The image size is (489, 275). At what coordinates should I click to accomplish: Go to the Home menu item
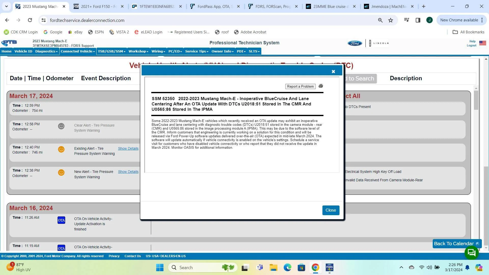pos(7,51)
